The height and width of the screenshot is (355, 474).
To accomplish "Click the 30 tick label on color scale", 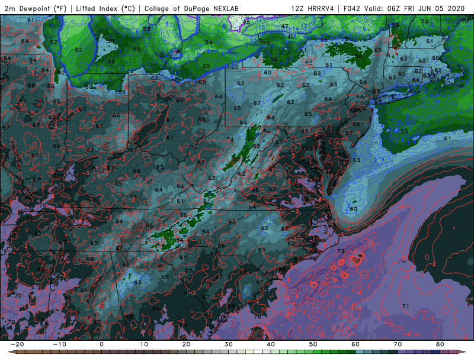I will (x=229, y=344).
